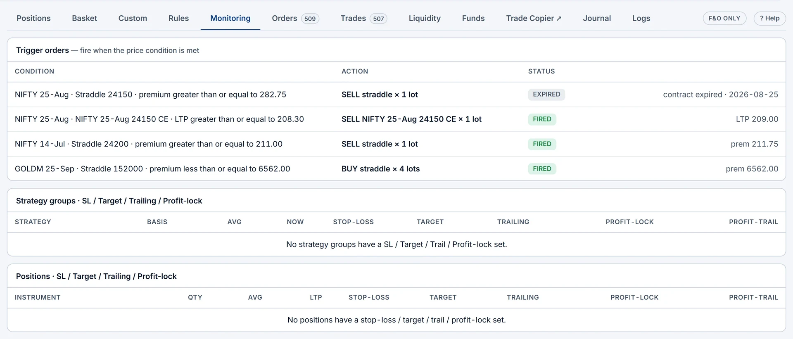Click the INSTRUMENT column header
Screen dimensions: 793x339
(x=38, y=298)
